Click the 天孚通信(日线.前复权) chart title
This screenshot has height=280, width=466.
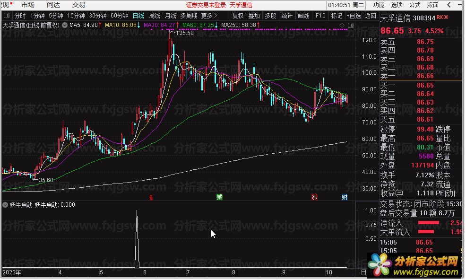(x=31, y=25)
